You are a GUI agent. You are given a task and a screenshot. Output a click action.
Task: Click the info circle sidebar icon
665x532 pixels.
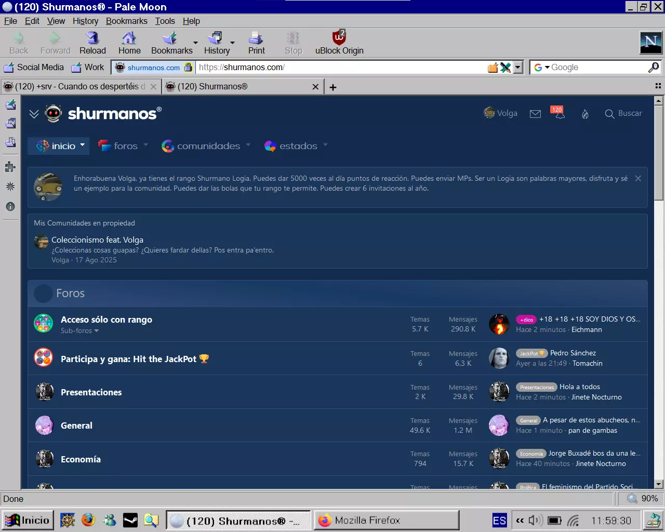10,206
